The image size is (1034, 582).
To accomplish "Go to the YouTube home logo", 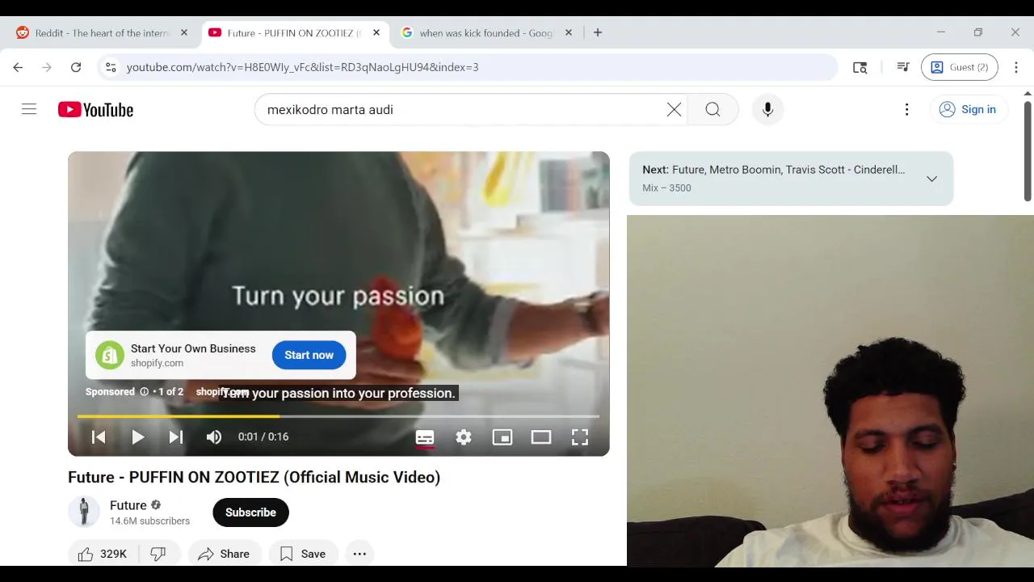I will [x=95, y=110].
